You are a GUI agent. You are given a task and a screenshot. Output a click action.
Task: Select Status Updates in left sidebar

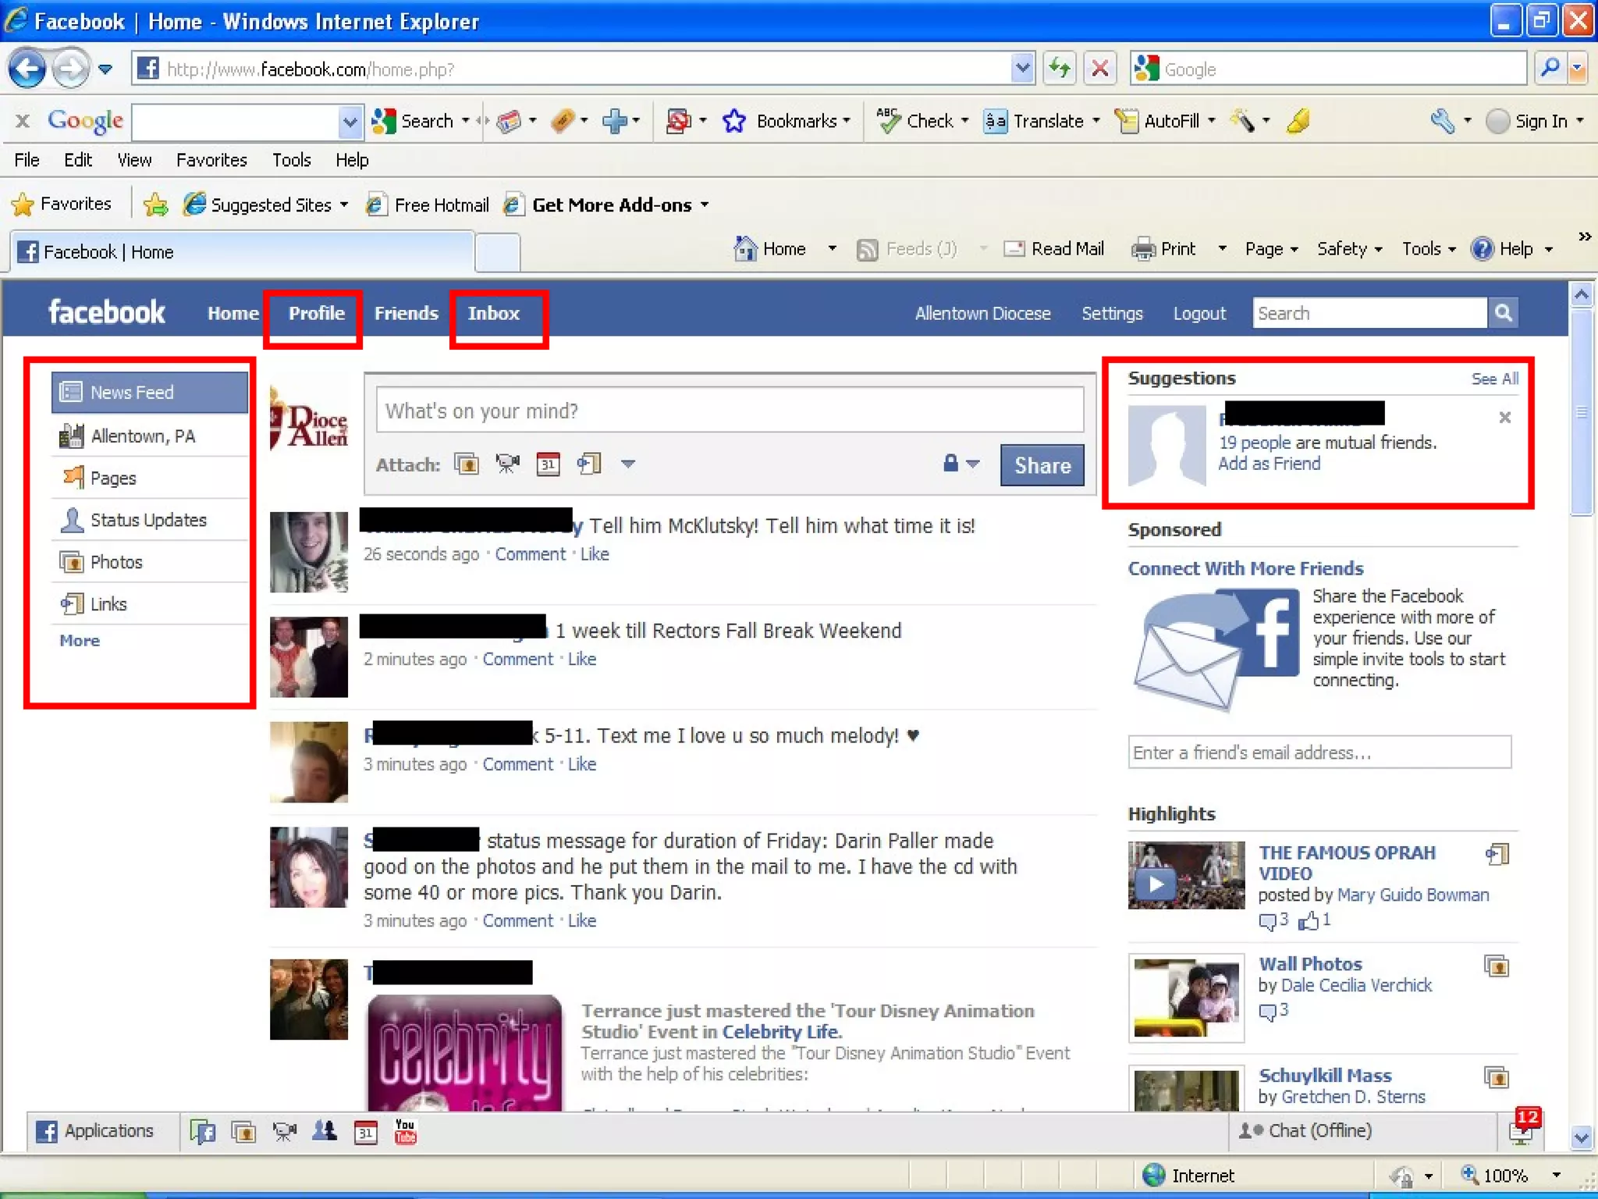(x=148, y=520)
